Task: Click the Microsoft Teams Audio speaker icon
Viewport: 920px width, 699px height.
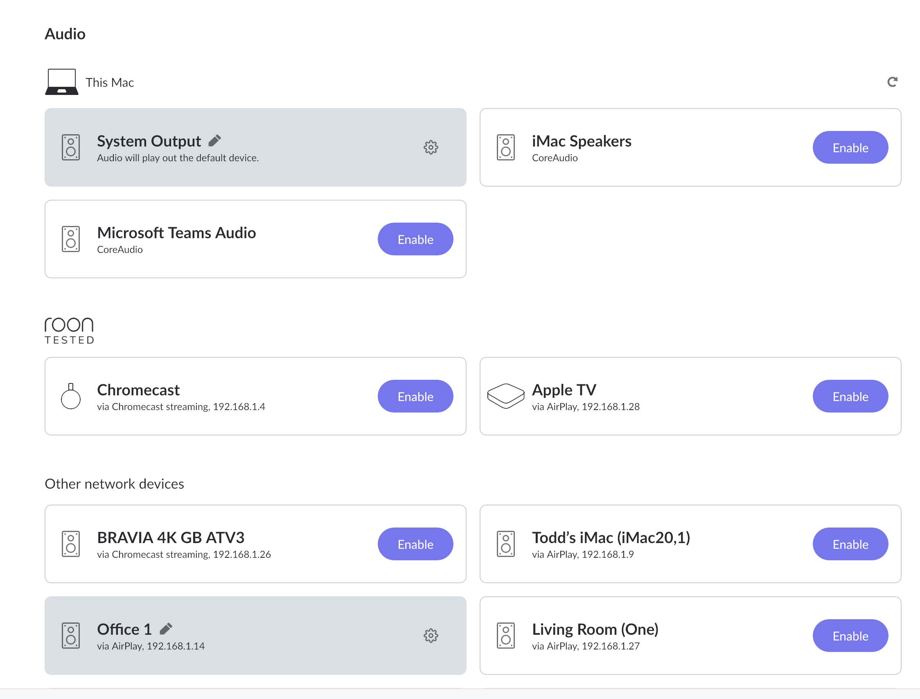Action: 71,239
